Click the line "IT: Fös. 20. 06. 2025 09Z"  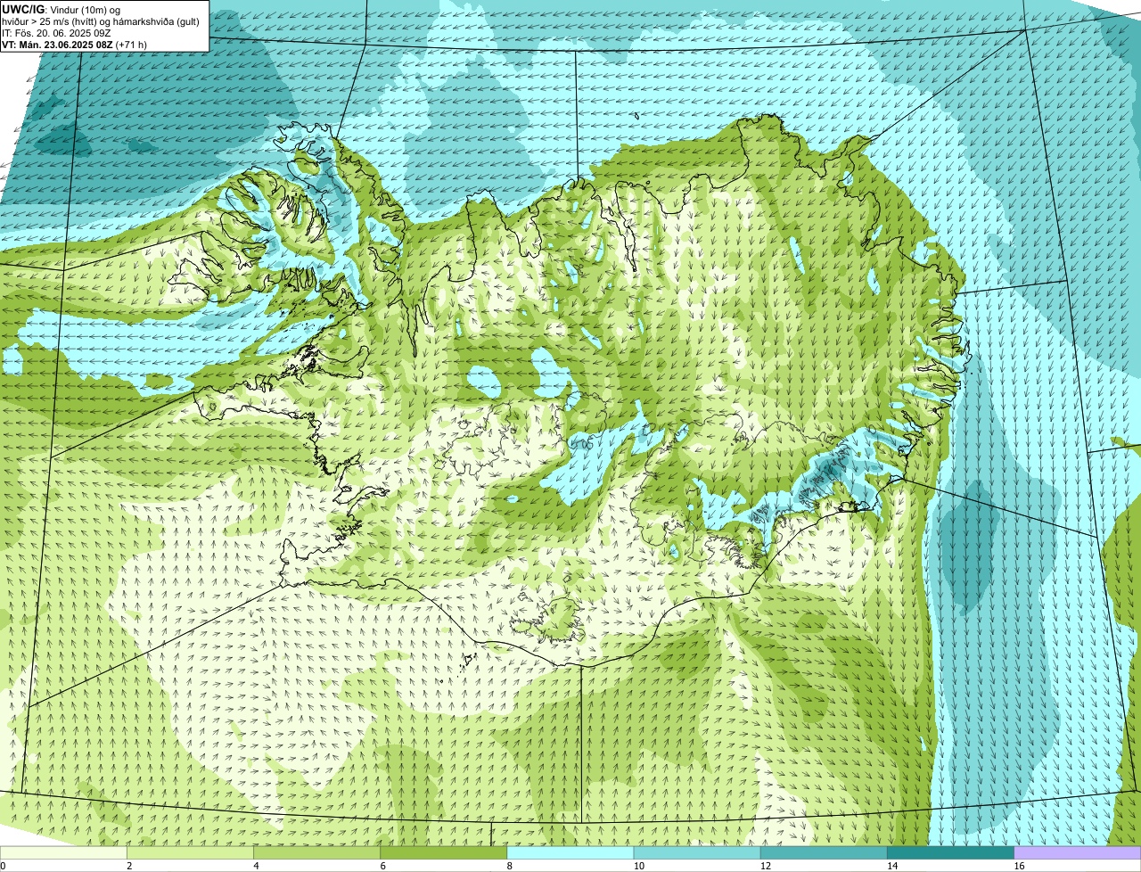click(56, 32)
